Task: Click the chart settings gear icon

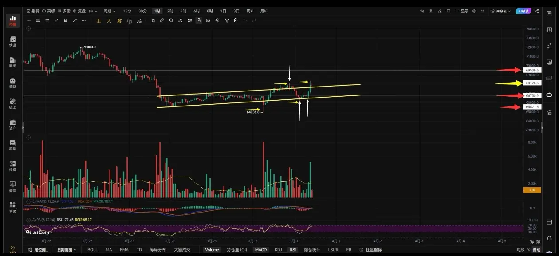Action: pos(474,11)
